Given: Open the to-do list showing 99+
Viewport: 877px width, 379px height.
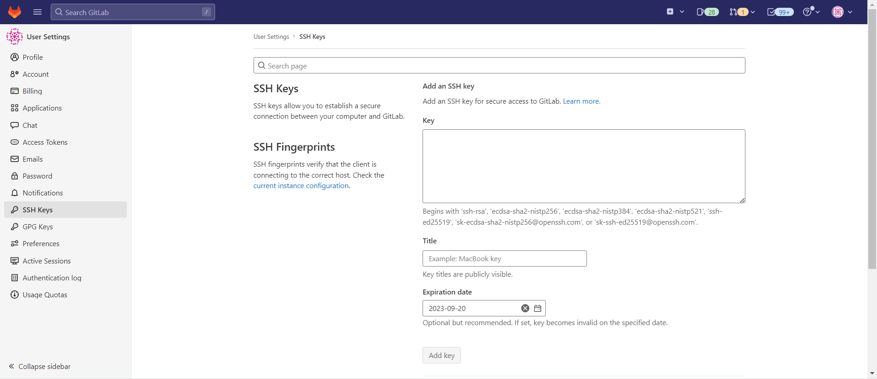Looking at the screenshot, I should pos(780,12).
